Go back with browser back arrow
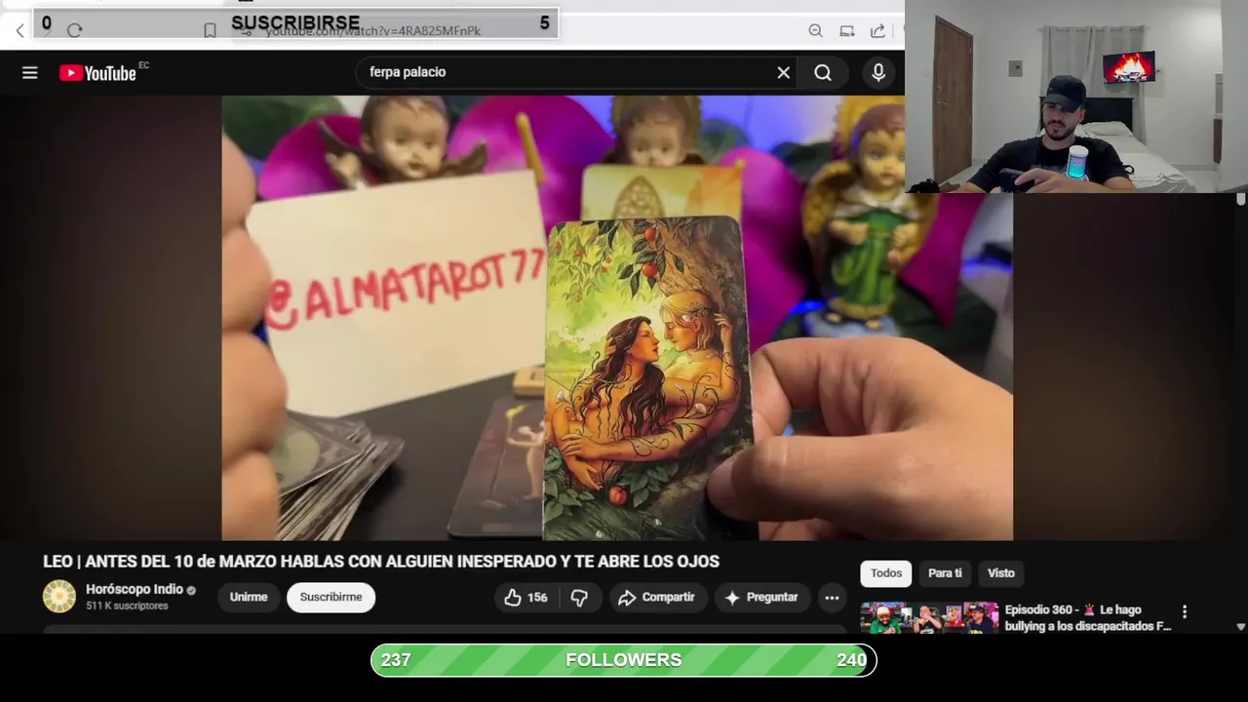1248x702 pixels. tap(20, 31)
